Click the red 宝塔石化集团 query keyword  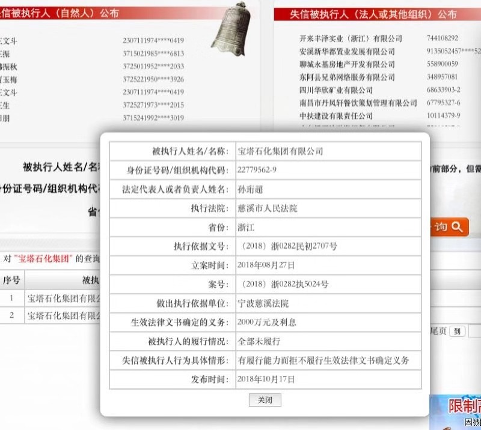[x=43, y=259]
